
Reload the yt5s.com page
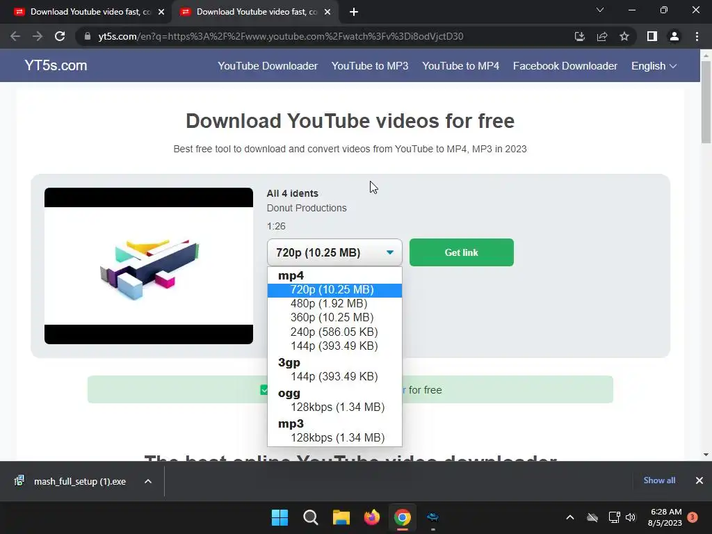[60, 36]
